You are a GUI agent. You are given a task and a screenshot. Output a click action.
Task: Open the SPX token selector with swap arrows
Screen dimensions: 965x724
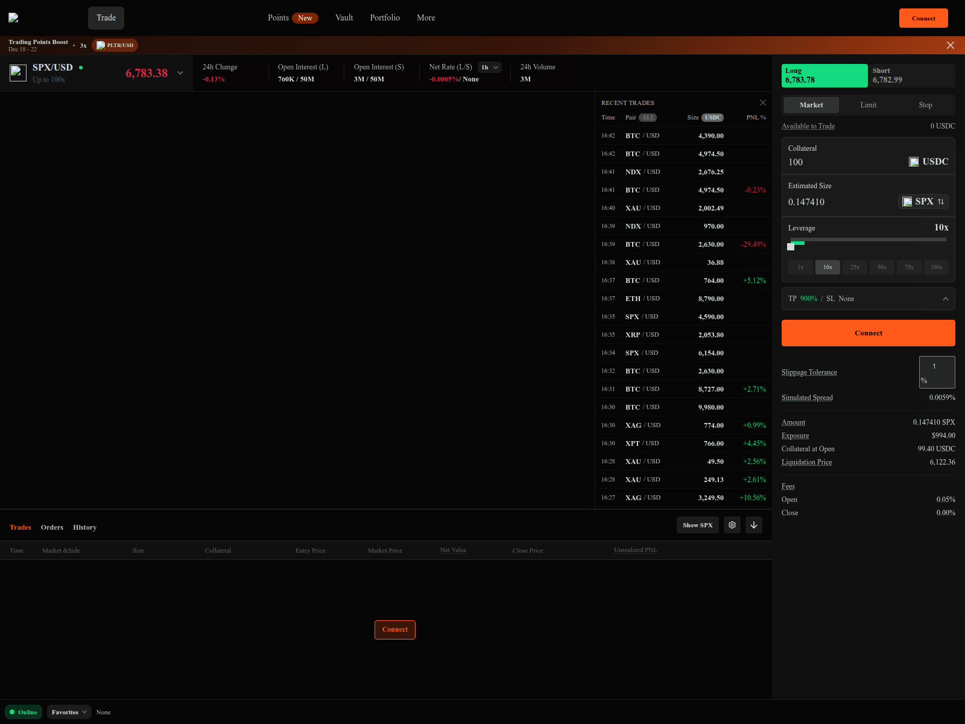tap(923, 202)
